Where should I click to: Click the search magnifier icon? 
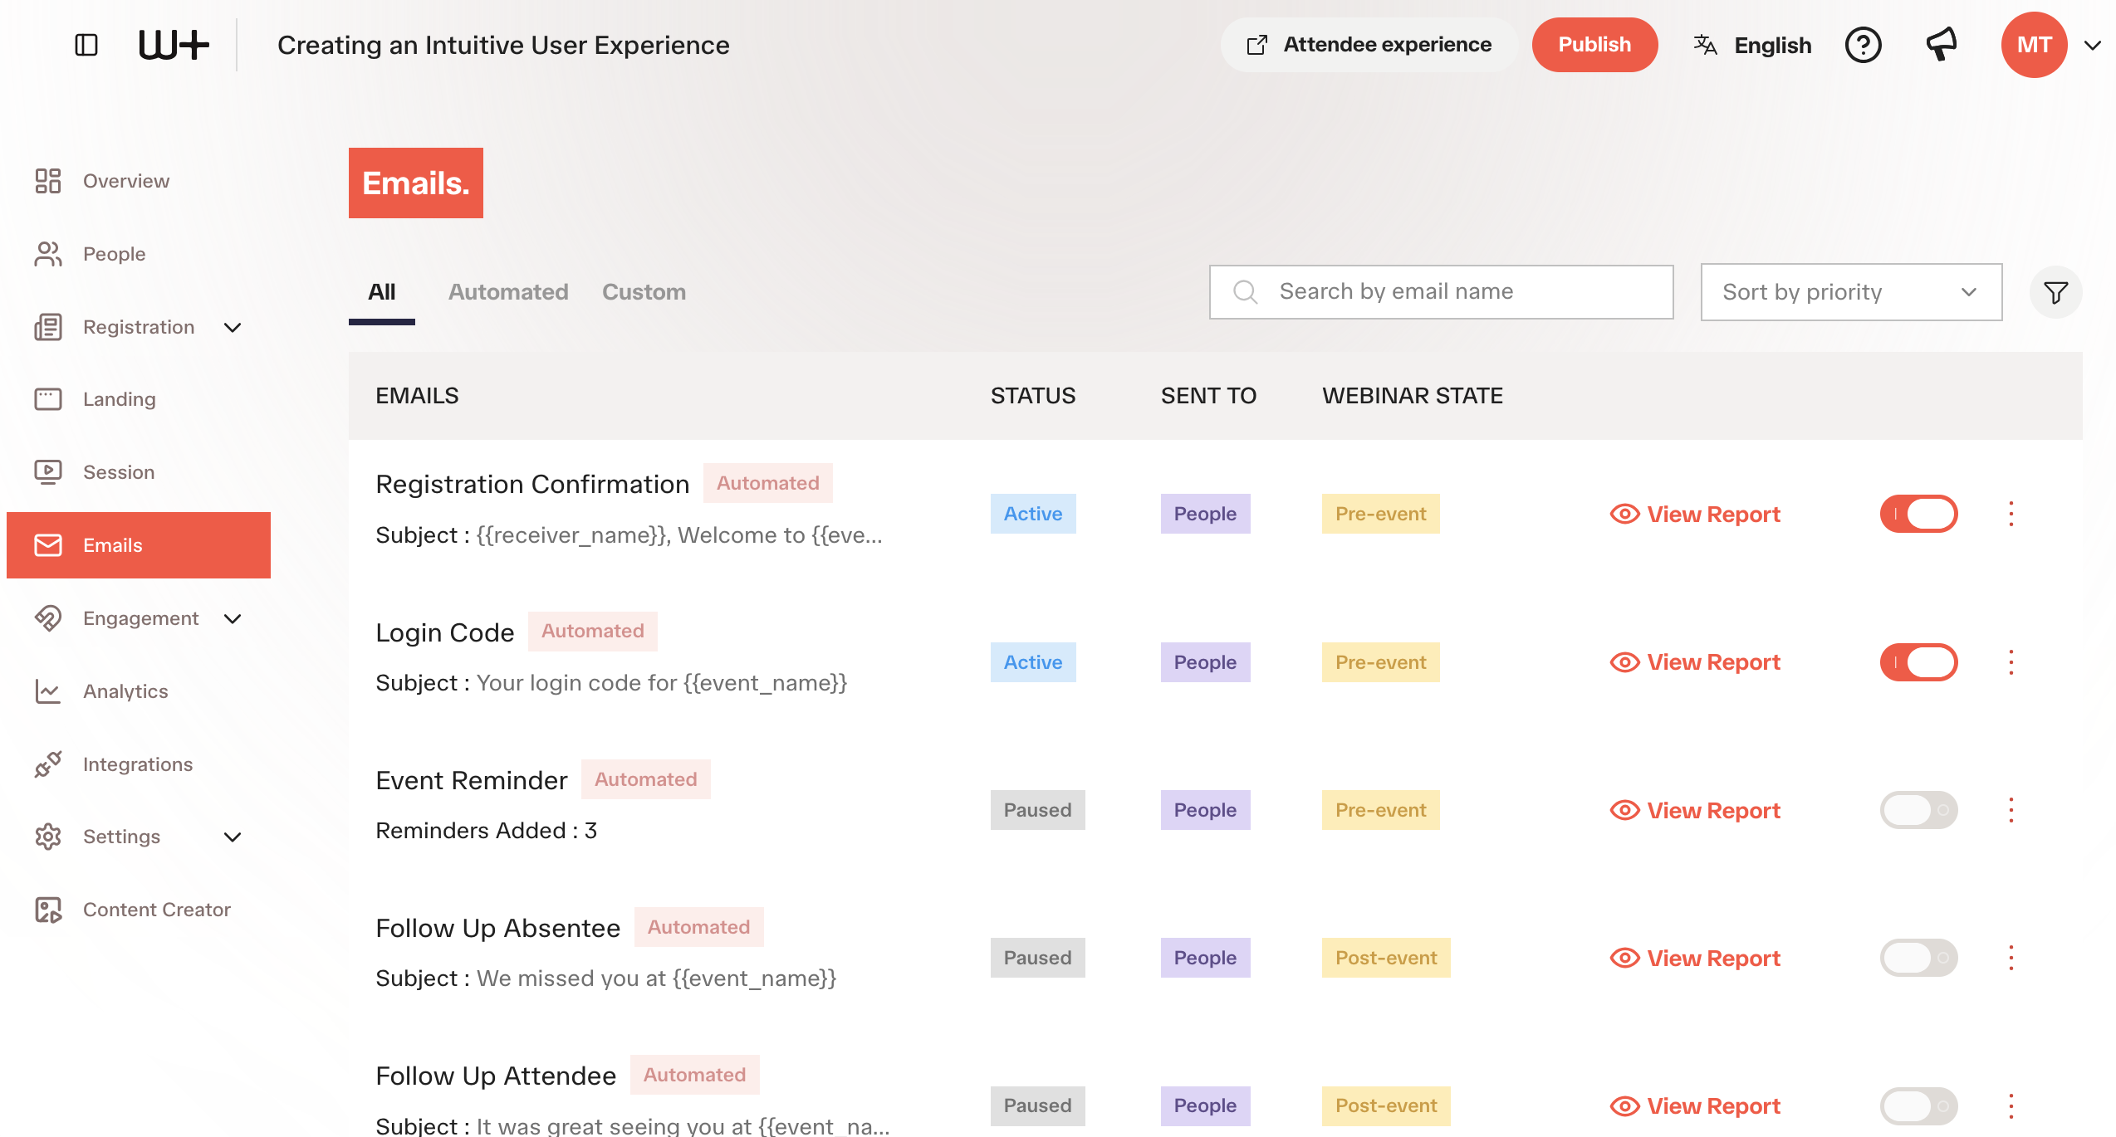point(1245,292)
